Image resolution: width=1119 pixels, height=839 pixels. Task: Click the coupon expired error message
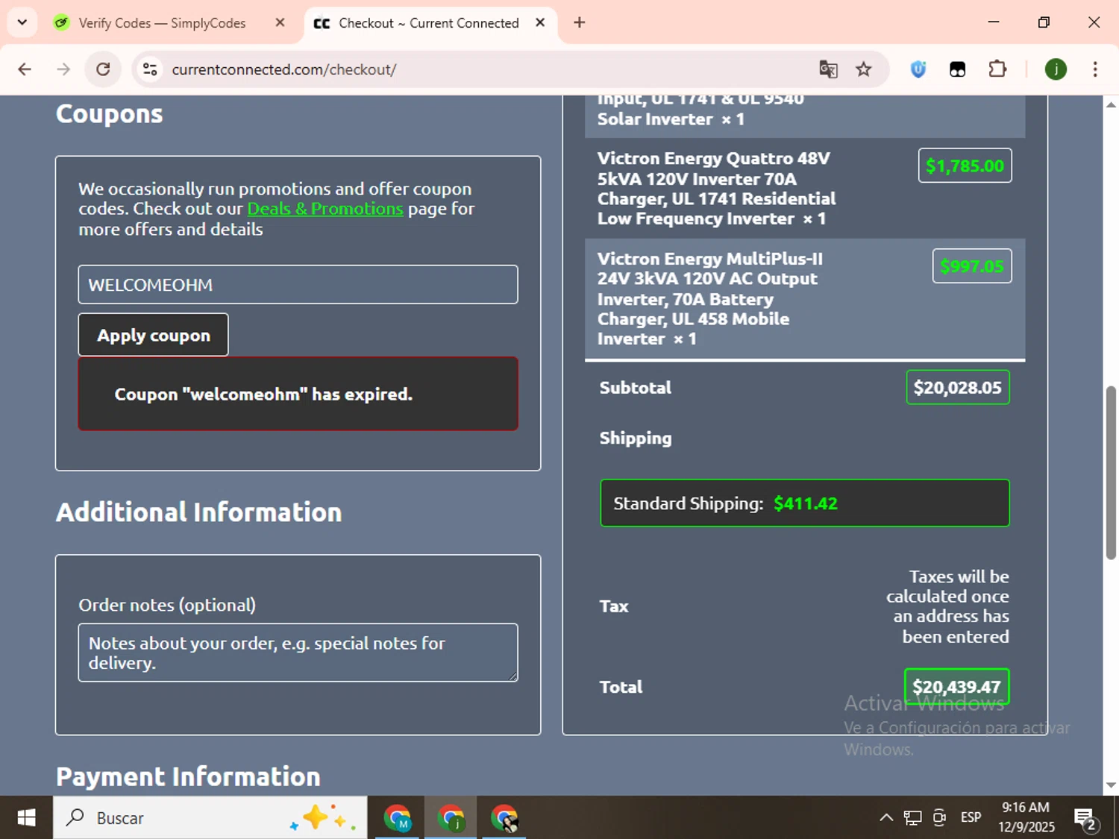[x=298, y=394]
